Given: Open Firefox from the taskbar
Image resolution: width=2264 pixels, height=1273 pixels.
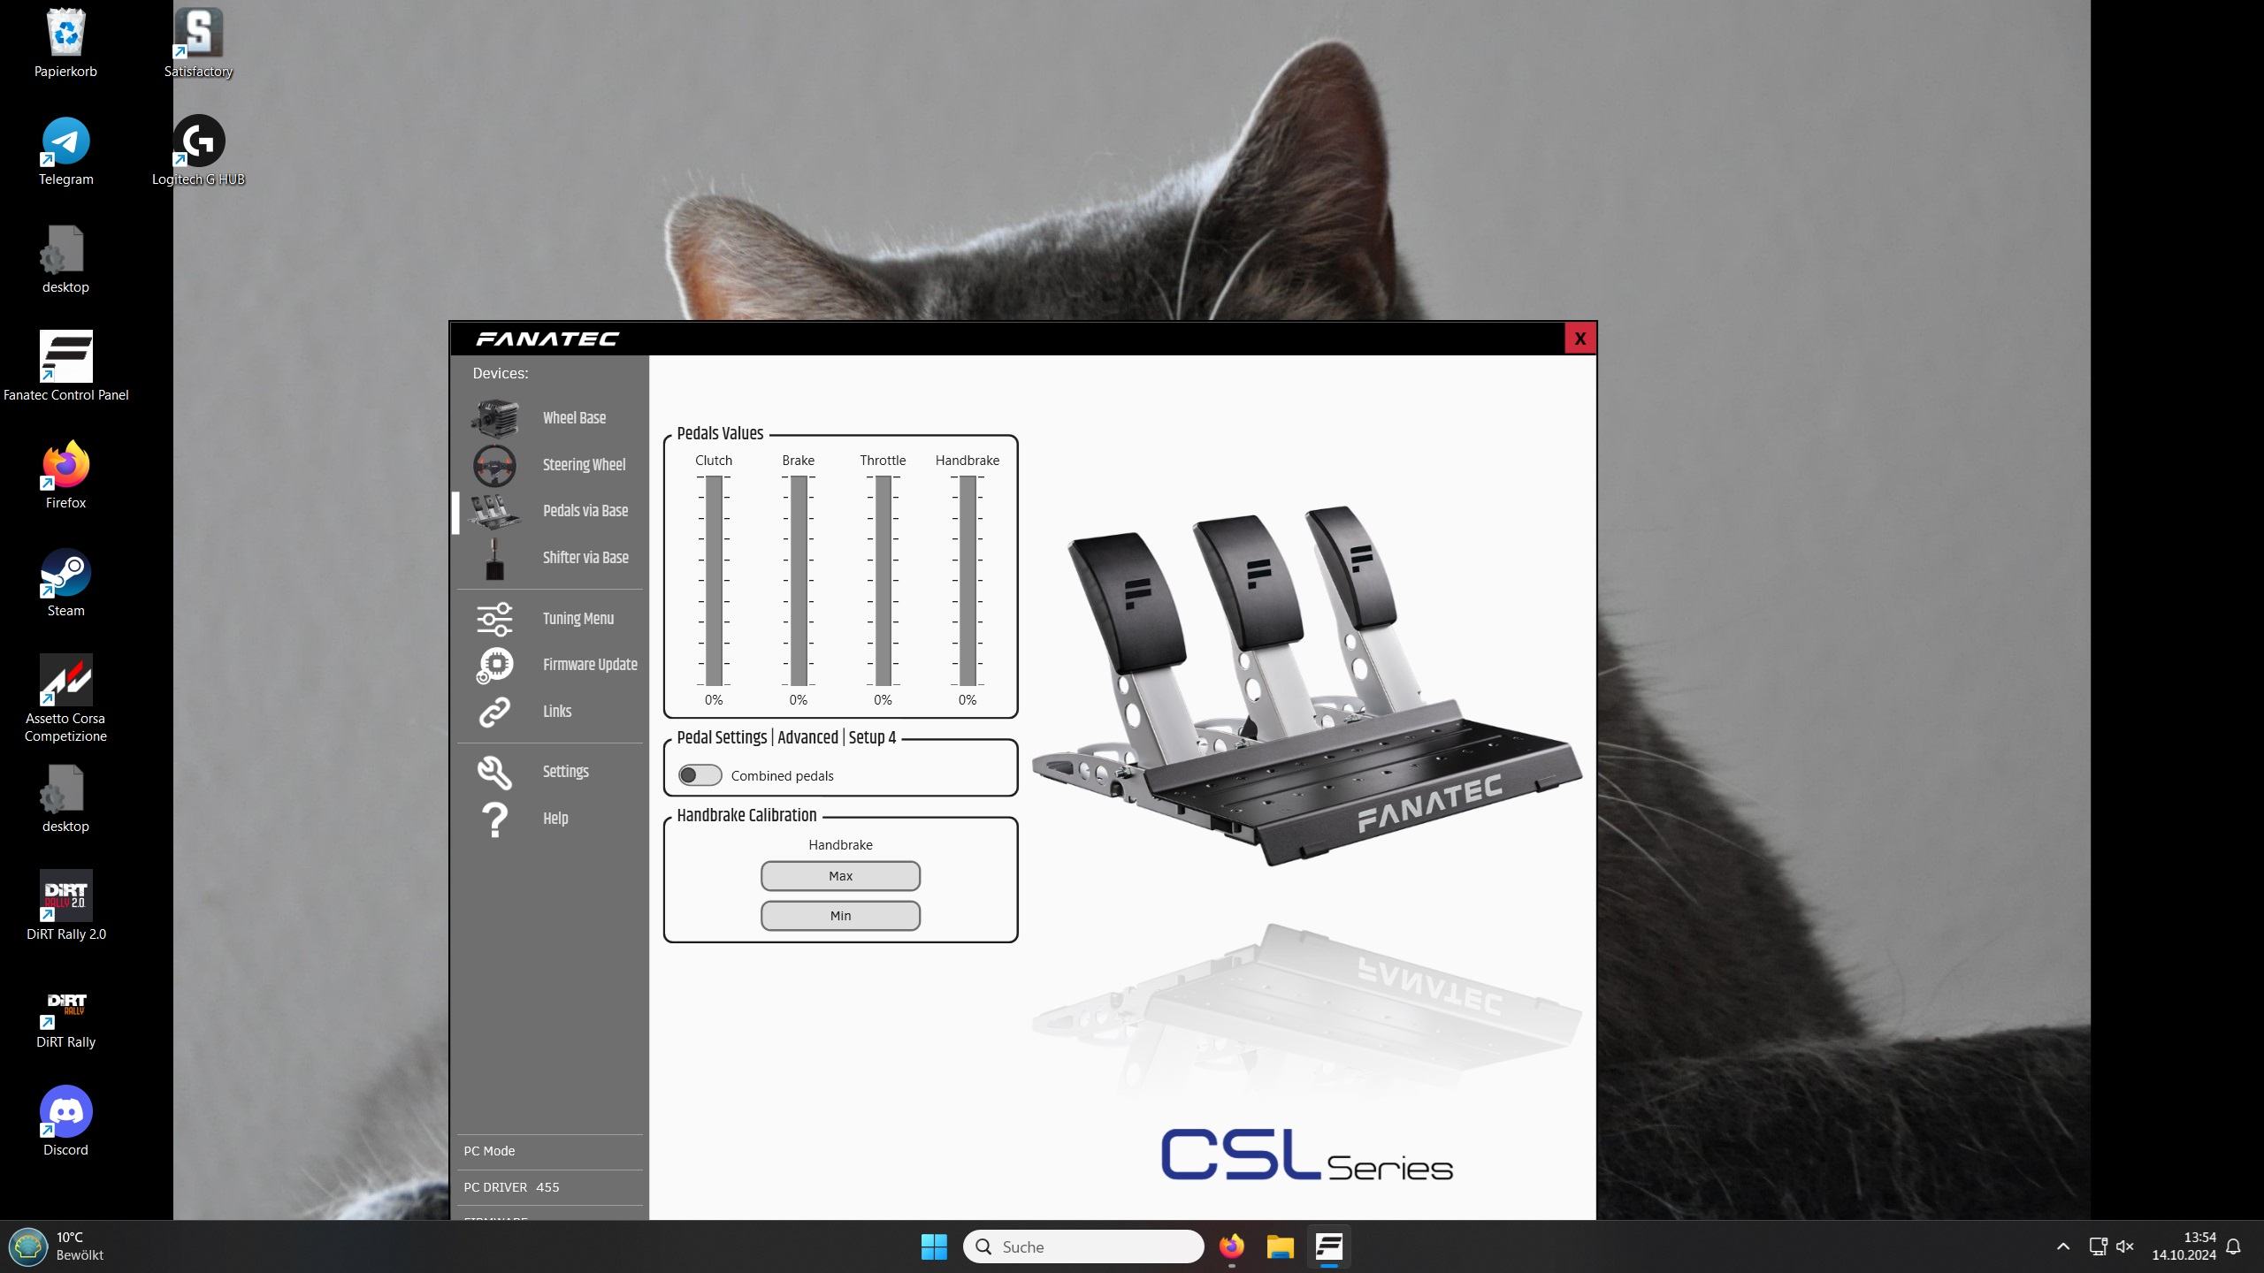Looking at the screenshot, I should 1231,1246.
